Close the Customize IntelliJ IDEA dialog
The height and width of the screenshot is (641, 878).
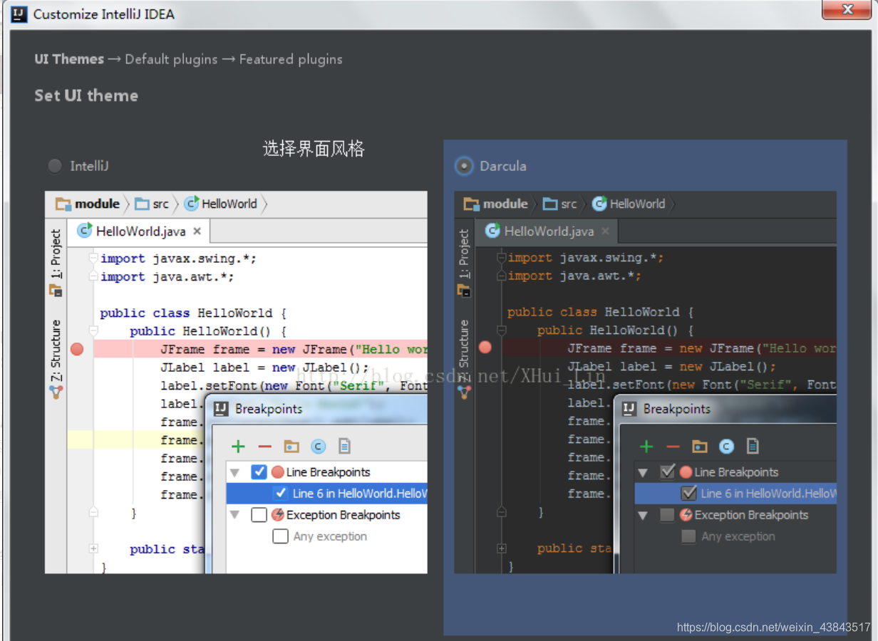[847, 10]
